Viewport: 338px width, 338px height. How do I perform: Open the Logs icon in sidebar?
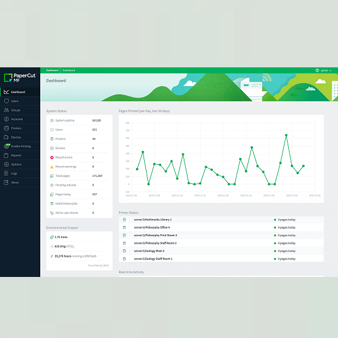(6, 173)
